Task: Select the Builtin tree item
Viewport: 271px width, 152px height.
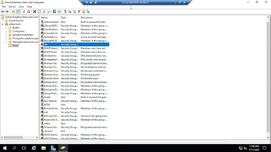Action: [16, 28]
